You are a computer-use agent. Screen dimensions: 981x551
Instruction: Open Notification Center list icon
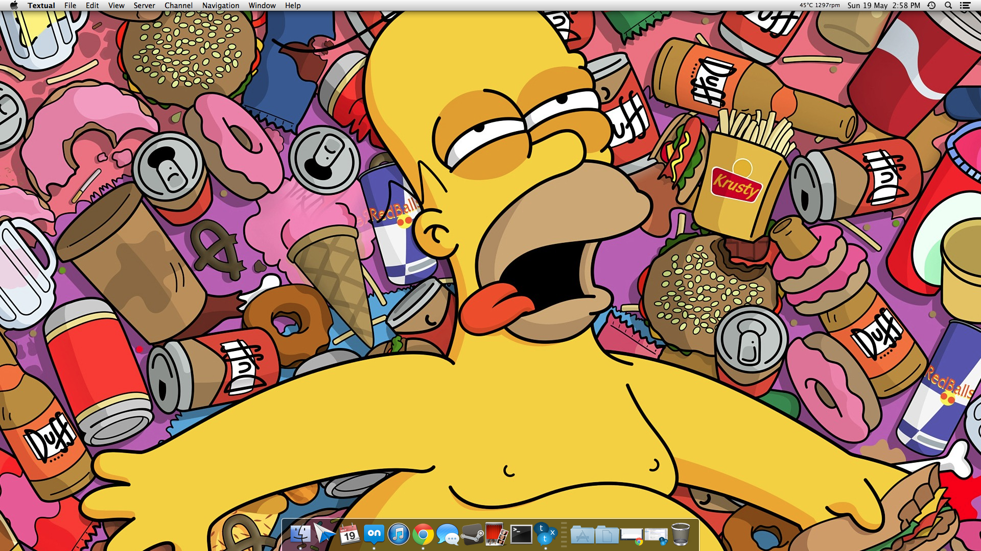coord(965,6)
